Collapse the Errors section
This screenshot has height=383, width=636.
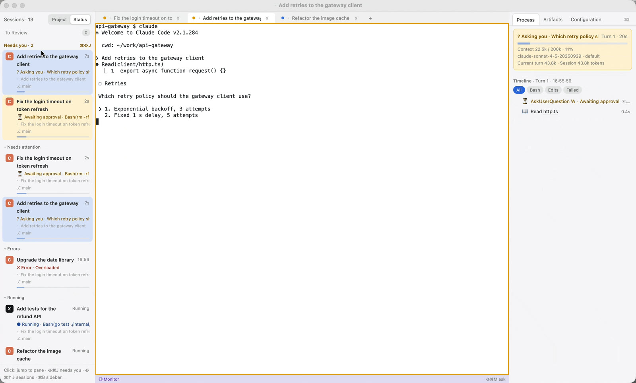click(12, 249)
